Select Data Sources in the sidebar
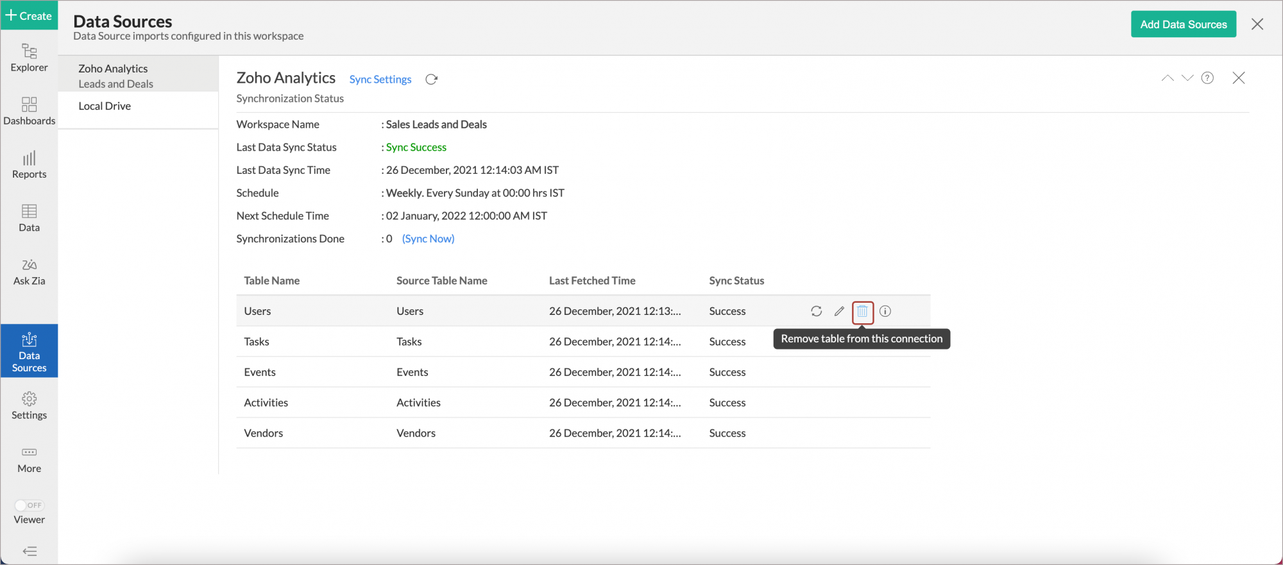1283x565 pixels. (x=29, y=351)
